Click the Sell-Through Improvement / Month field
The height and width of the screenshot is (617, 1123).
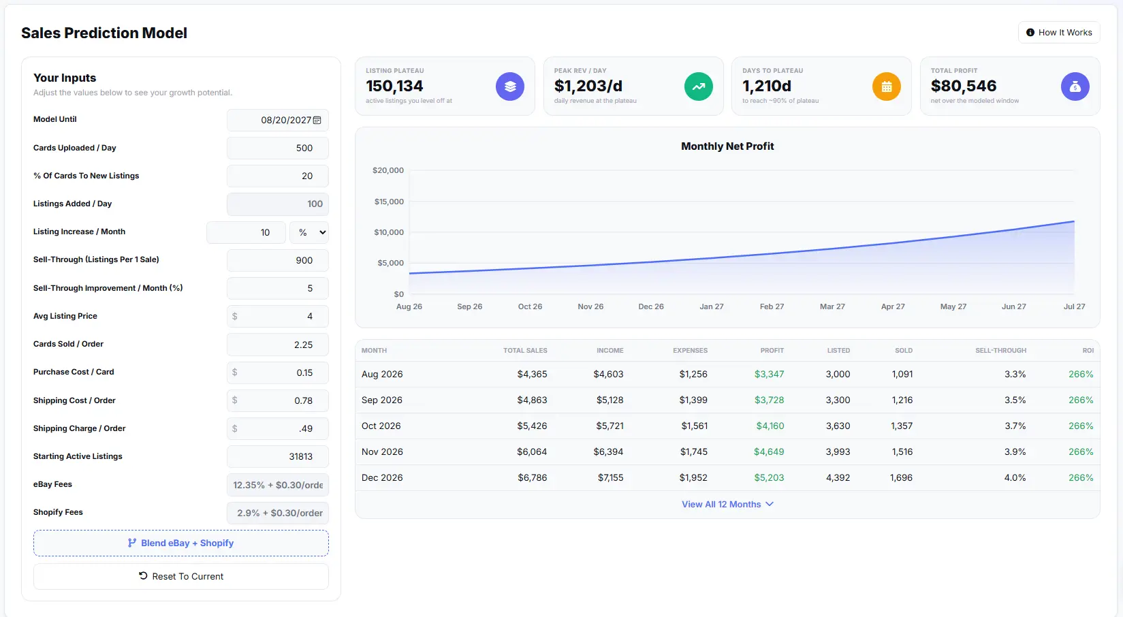278,288
